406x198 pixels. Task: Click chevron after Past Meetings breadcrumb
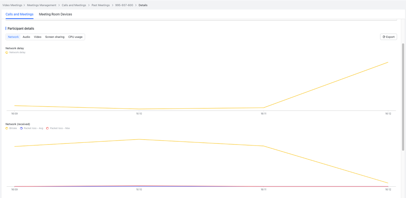pos(112,5)
